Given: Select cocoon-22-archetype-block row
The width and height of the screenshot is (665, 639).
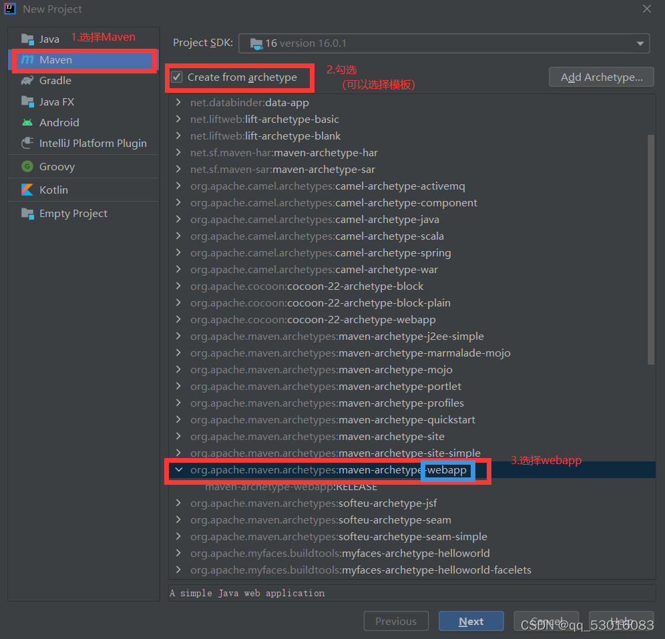Looking at the screenshot, I should pos(412,286).
